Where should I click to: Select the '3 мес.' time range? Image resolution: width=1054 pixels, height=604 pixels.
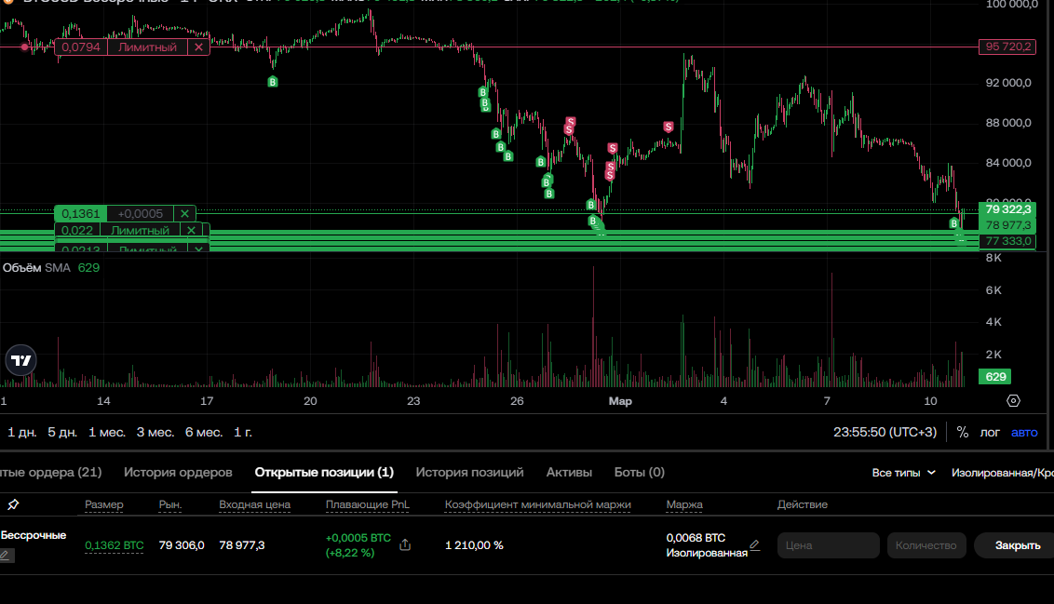pyautogui.click(x=155, y=433)
